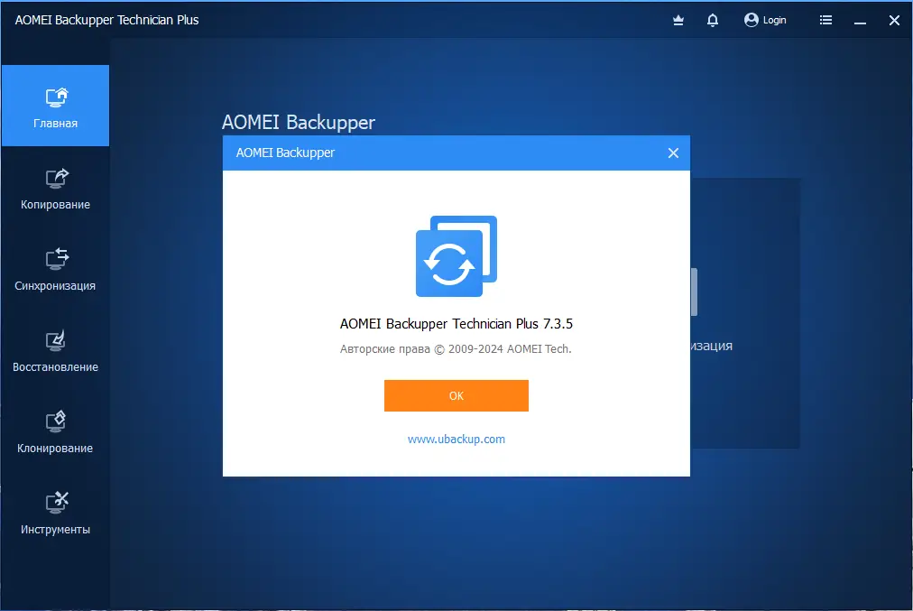
Task: Close the AOMEI Backupper main window
Action: tap(894, 21)
